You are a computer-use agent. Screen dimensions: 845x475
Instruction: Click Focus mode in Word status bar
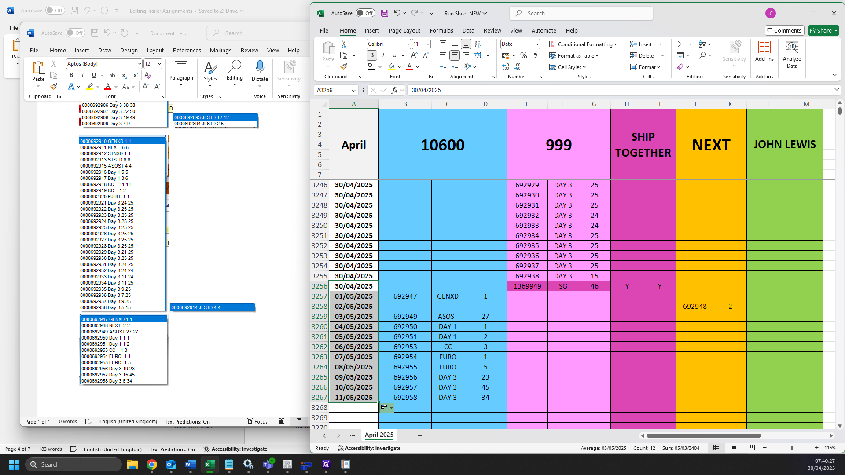click(257, 421)
